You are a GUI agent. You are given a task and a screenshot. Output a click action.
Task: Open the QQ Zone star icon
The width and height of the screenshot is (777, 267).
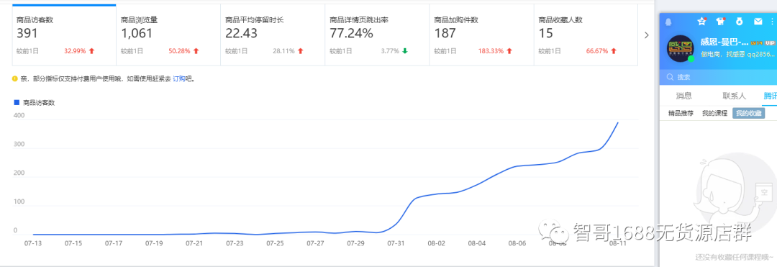point(701,22)
